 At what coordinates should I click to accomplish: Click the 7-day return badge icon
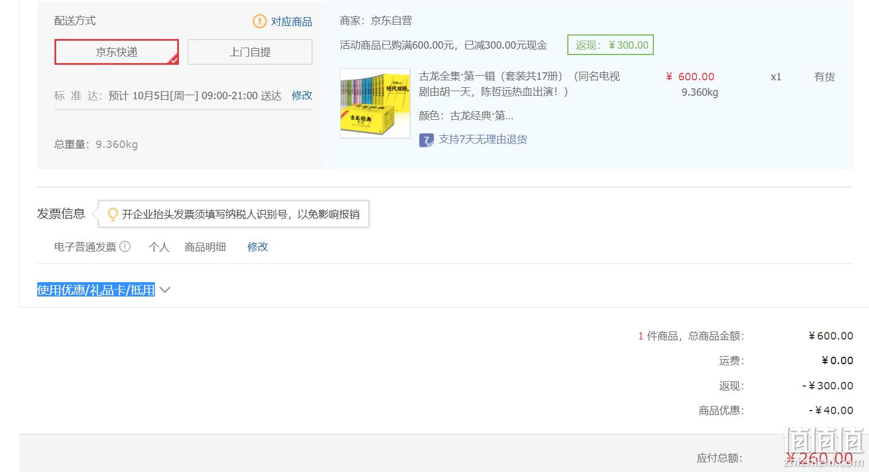pos(426,140)
